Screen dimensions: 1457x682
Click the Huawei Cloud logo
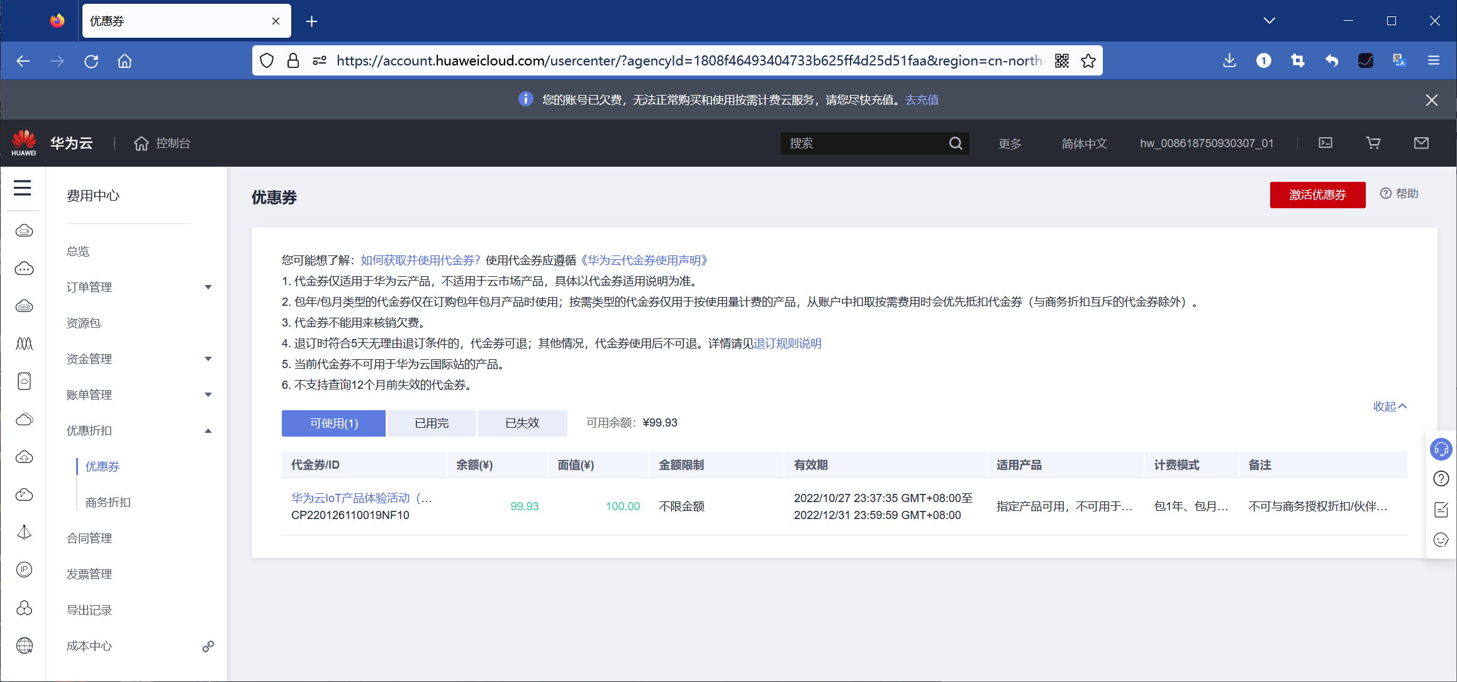pos(23,142)
